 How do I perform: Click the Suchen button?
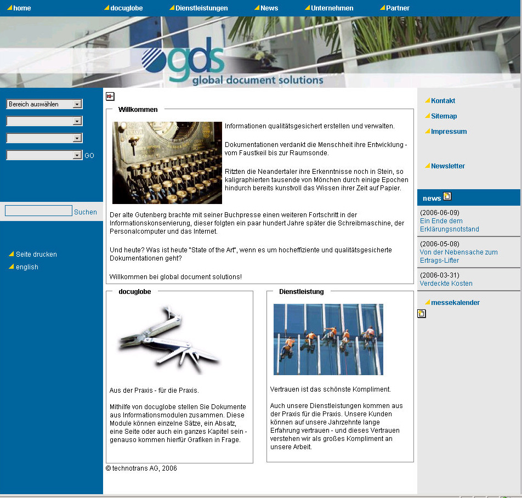86,211
